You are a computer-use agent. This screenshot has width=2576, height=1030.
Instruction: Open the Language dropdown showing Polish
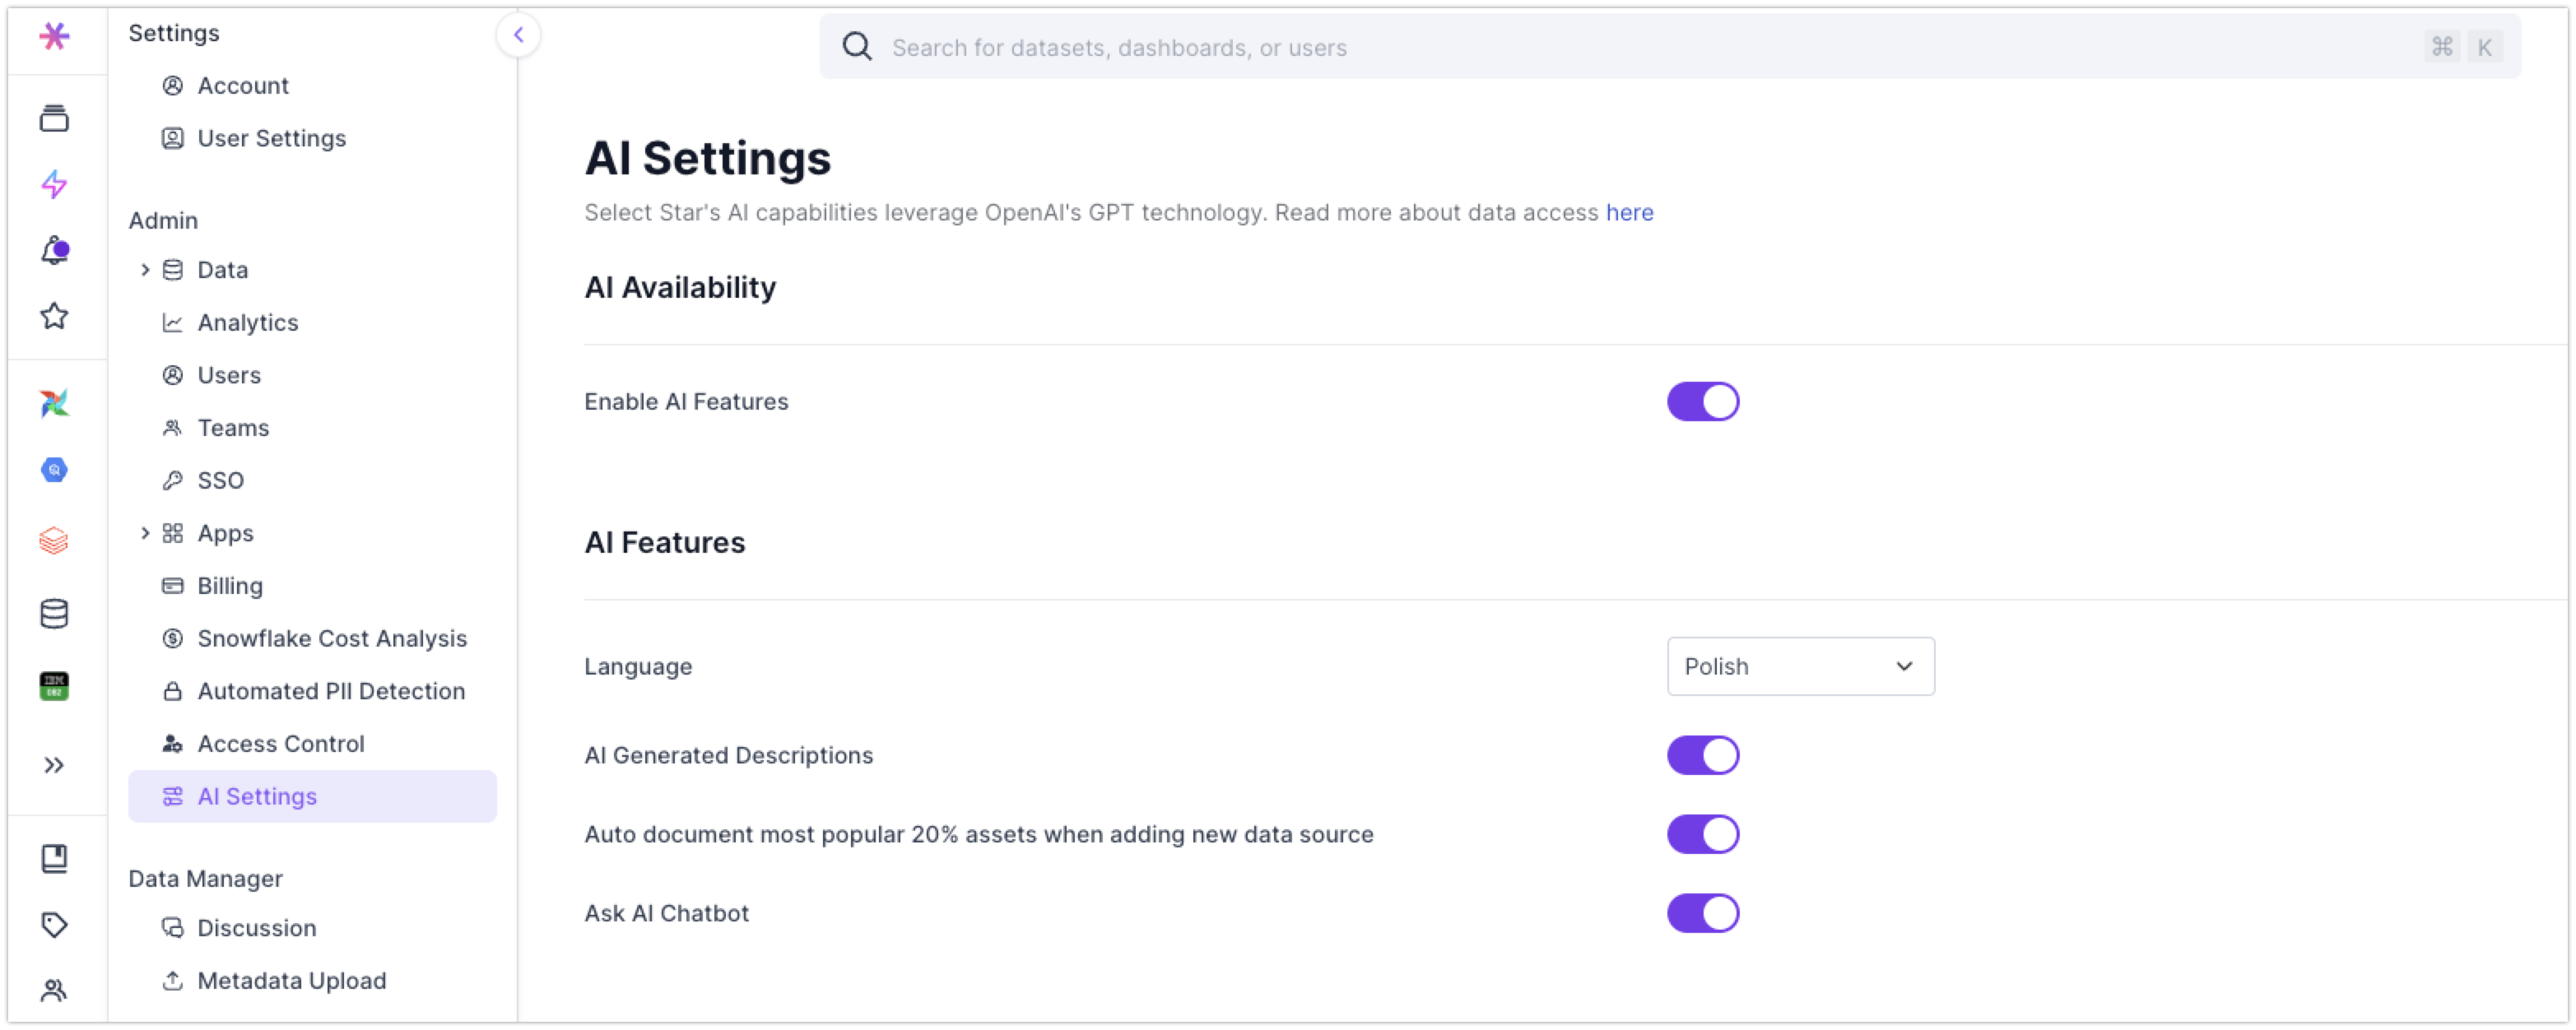click(1800, 666)
